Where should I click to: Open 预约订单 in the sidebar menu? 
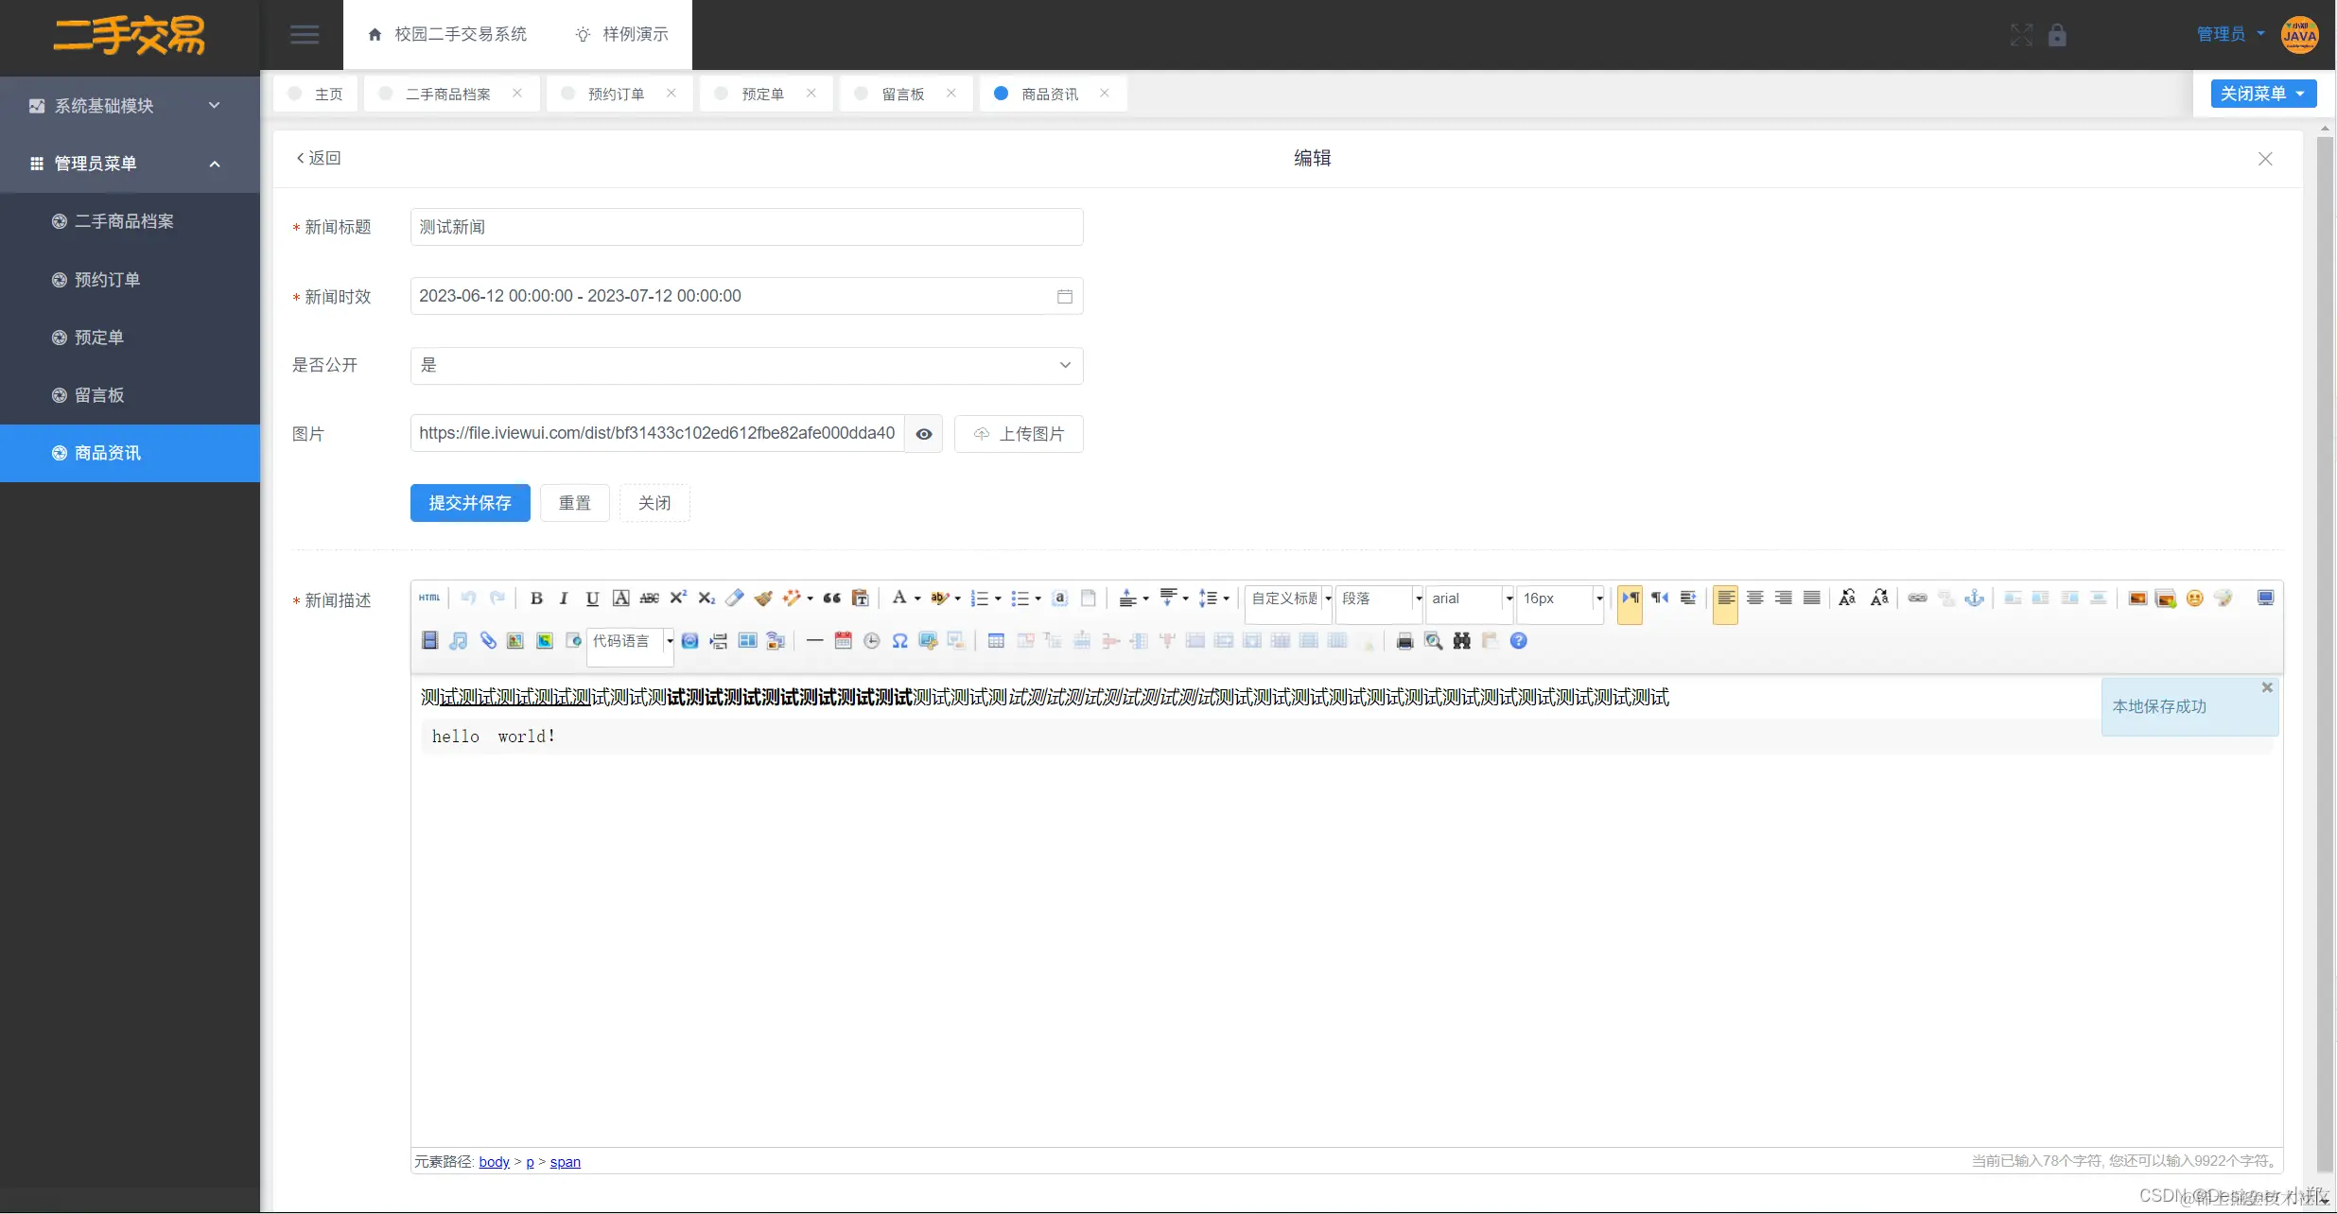click(107, 280)
